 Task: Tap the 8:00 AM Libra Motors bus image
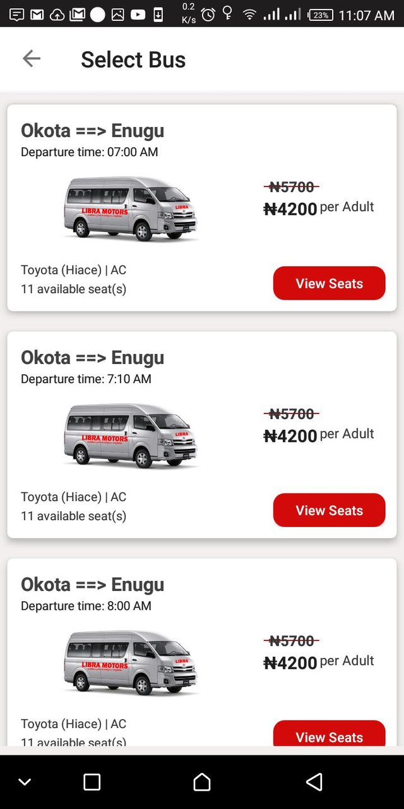[131, 662]
